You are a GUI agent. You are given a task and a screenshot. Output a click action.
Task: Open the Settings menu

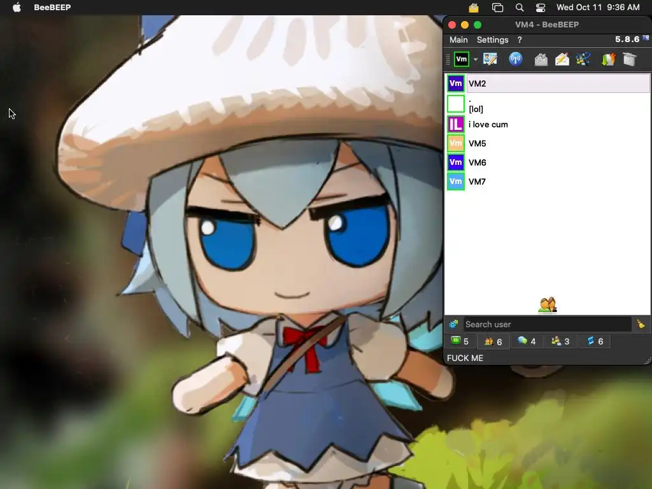coord(492,39)
